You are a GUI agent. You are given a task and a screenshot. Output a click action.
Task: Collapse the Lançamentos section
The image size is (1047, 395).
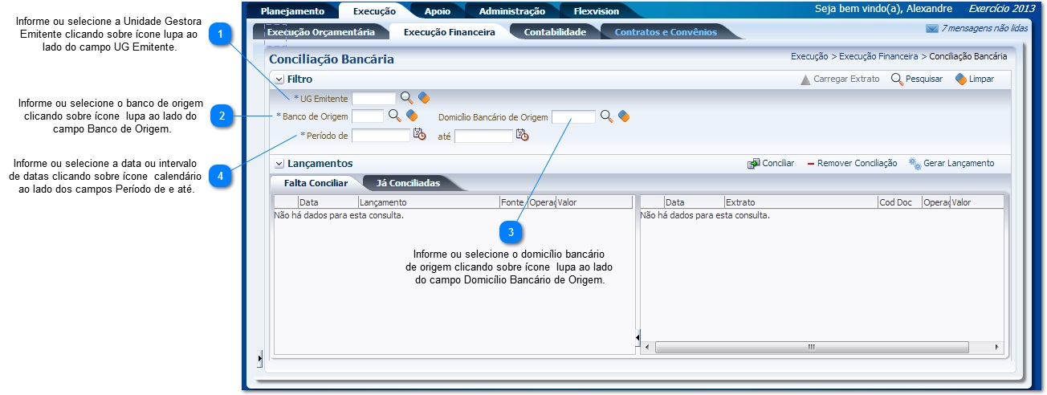click(279, 164)
